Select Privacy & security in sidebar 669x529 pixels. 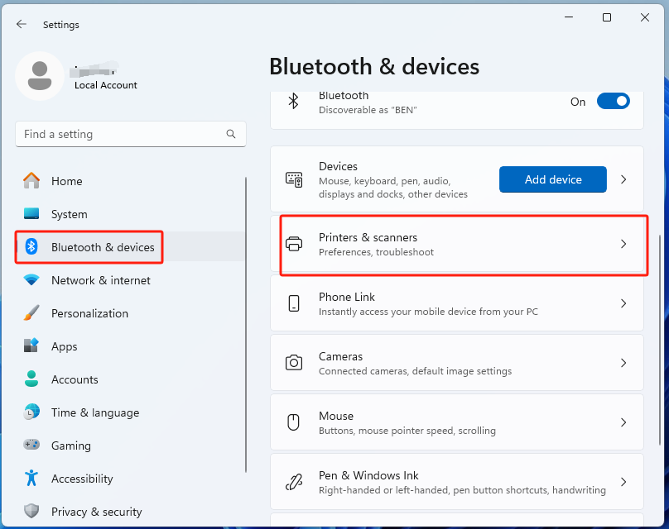pyautogui.click(x=130, y=512)
